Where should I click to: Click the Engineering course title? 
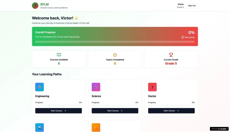pos(42,96)
